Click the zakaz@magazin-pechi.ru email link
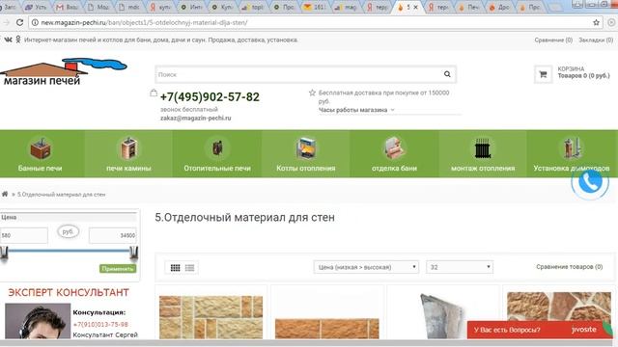Screen dimensions: 618x347 [x=195, y=118]
